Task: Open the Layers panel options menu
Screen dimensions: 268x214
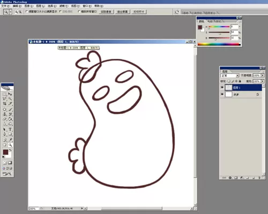Action: coord(263,72)
